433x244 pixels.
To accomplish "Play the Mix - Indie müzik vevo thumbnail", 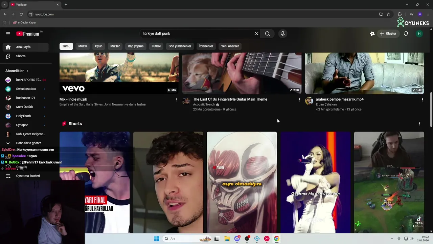I will (119, 73).
